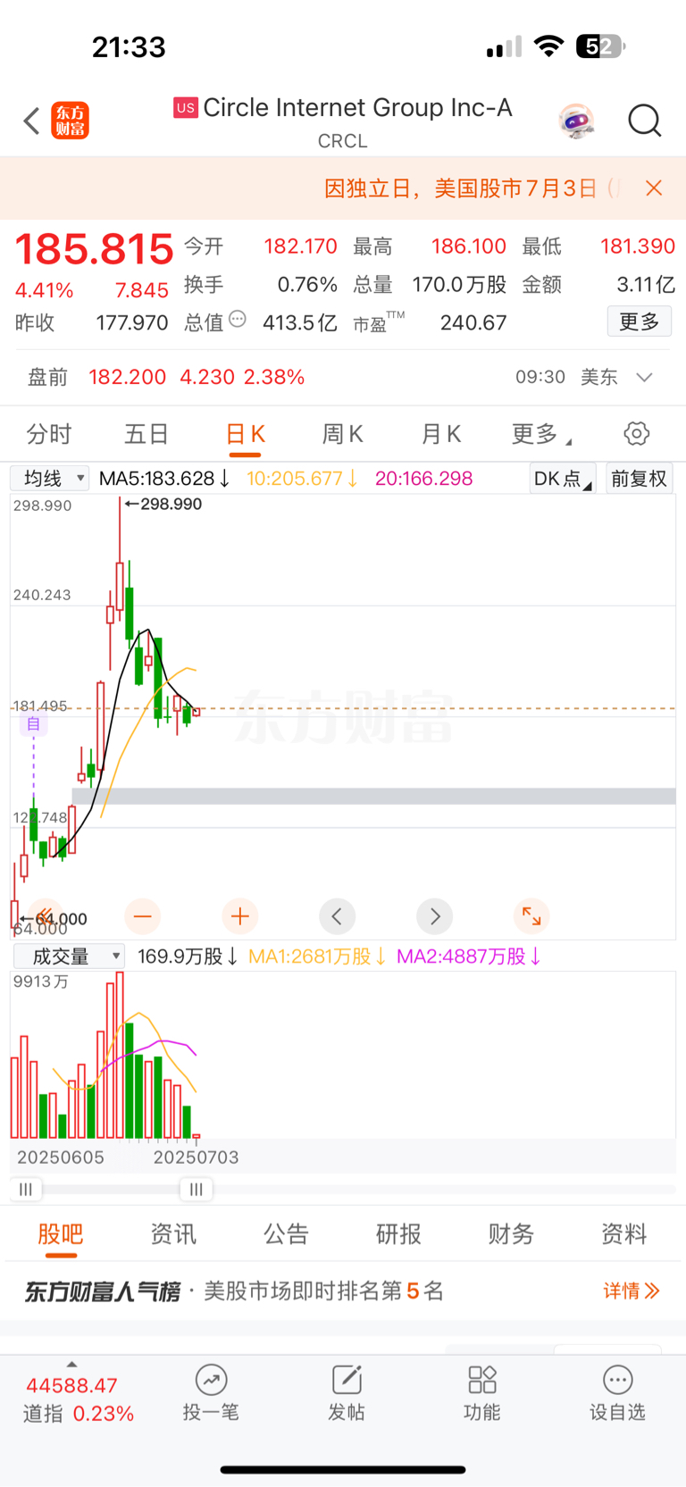Tap the minus zoom-out chart button
Screen dimensions: 686x1487
point(143,916)
